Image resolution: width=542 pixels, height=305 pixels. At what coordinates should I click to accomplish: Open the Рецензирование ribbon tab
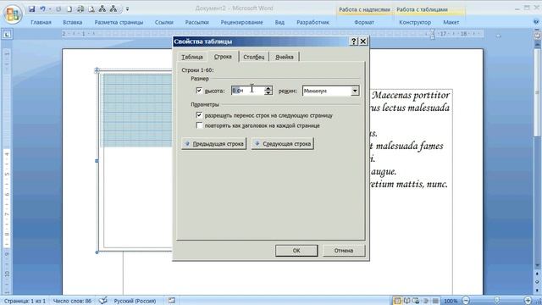tap(241, 22)
